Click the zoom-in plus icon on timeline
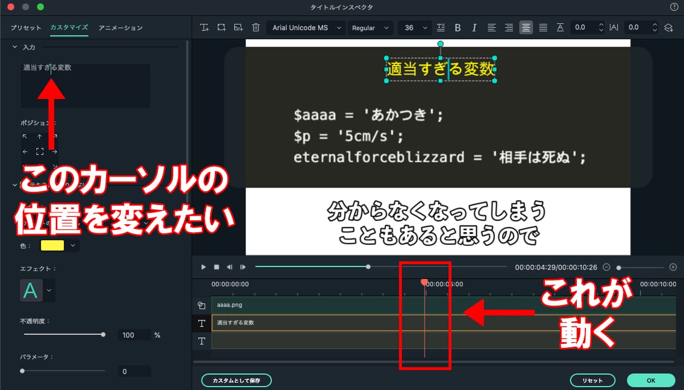 coord(673,267)
